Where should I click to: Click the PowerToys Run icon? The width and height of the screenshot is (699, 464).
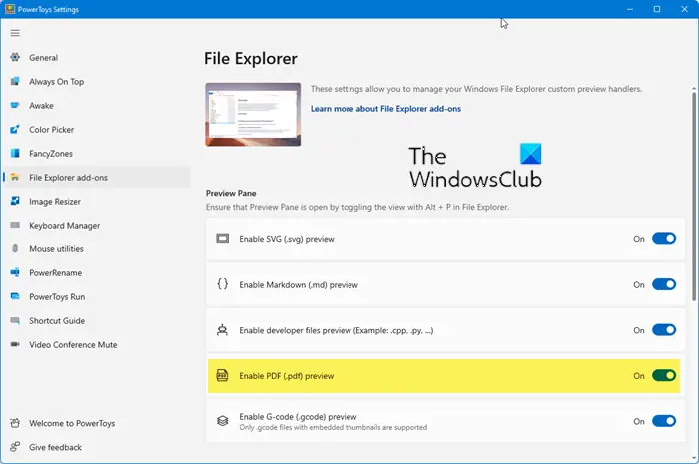point(15,296)
